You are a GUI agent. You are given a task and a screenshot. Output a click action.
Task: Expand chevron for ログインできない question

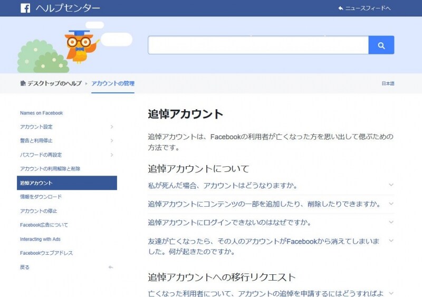391,222
